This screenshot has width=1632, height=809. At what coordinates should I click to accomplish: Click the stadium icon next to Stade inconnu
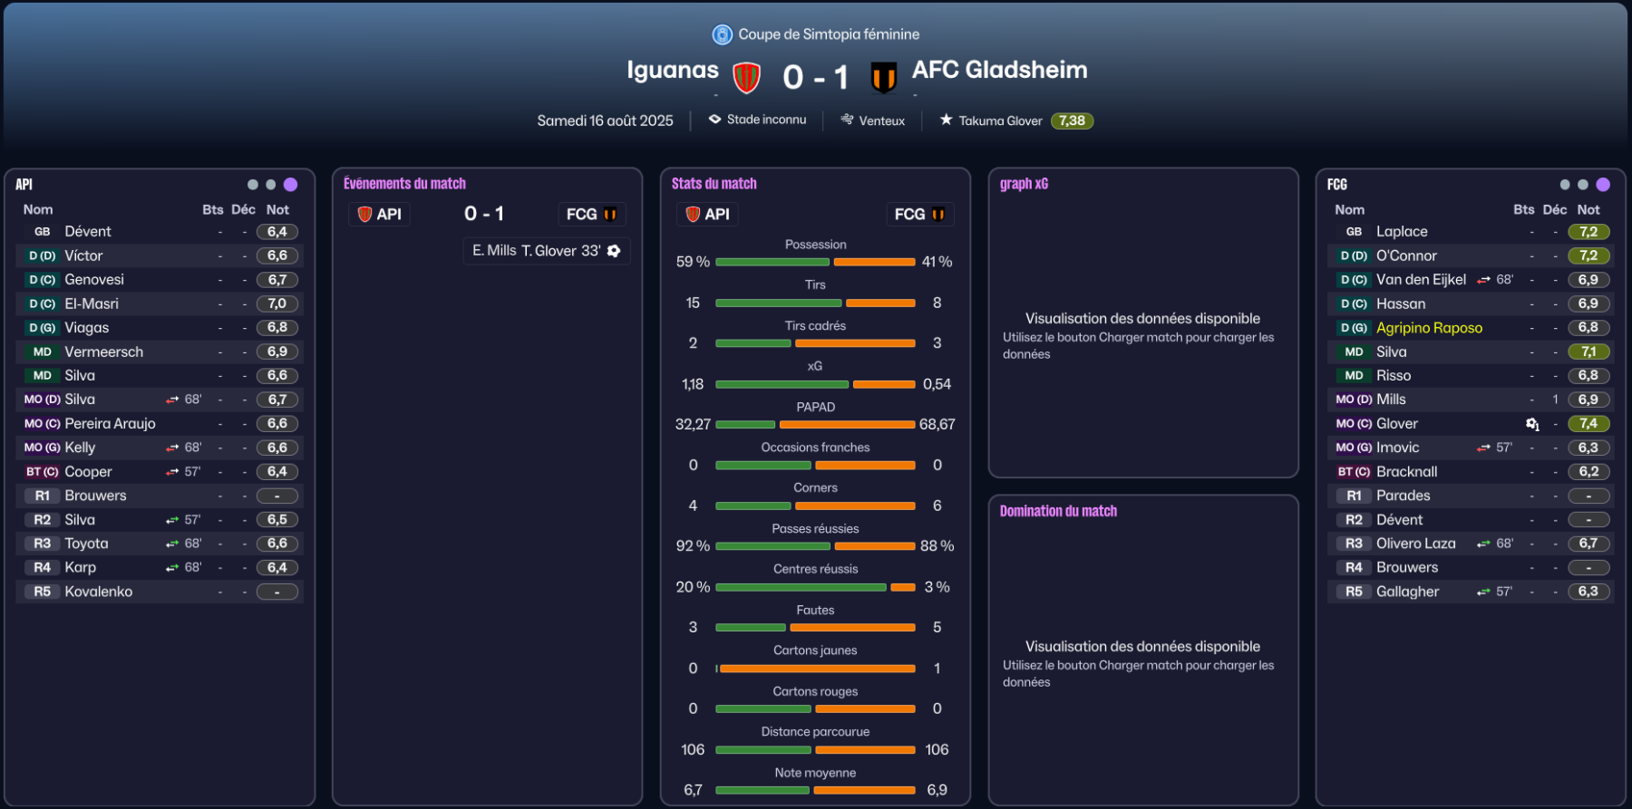714,120
